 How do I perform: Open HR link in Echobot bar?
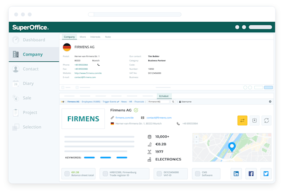[130, 102]
